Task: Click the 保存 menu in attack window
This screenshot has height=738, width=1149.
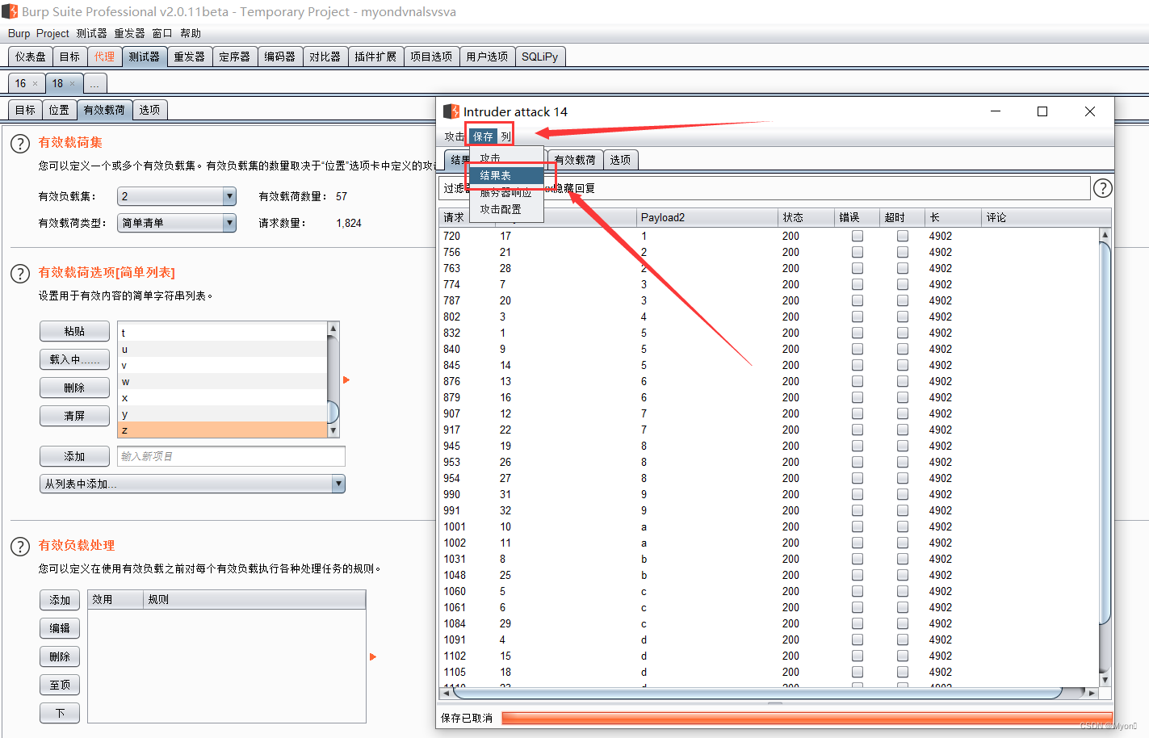Action: coord(483,136)
